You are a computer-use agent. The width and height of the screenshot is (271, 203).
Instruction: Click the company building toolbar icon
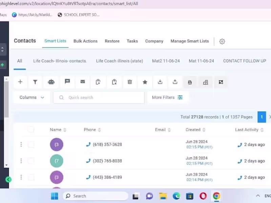[x=206, y=82]
